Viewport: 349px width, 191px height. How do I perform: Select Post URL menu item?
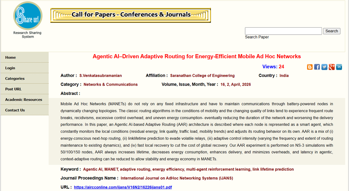24,89
